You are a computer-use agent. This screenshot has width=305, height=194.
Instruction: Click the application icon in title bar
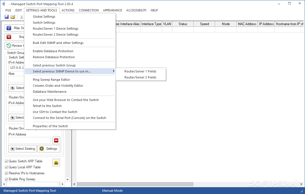[x=4, y=4]
